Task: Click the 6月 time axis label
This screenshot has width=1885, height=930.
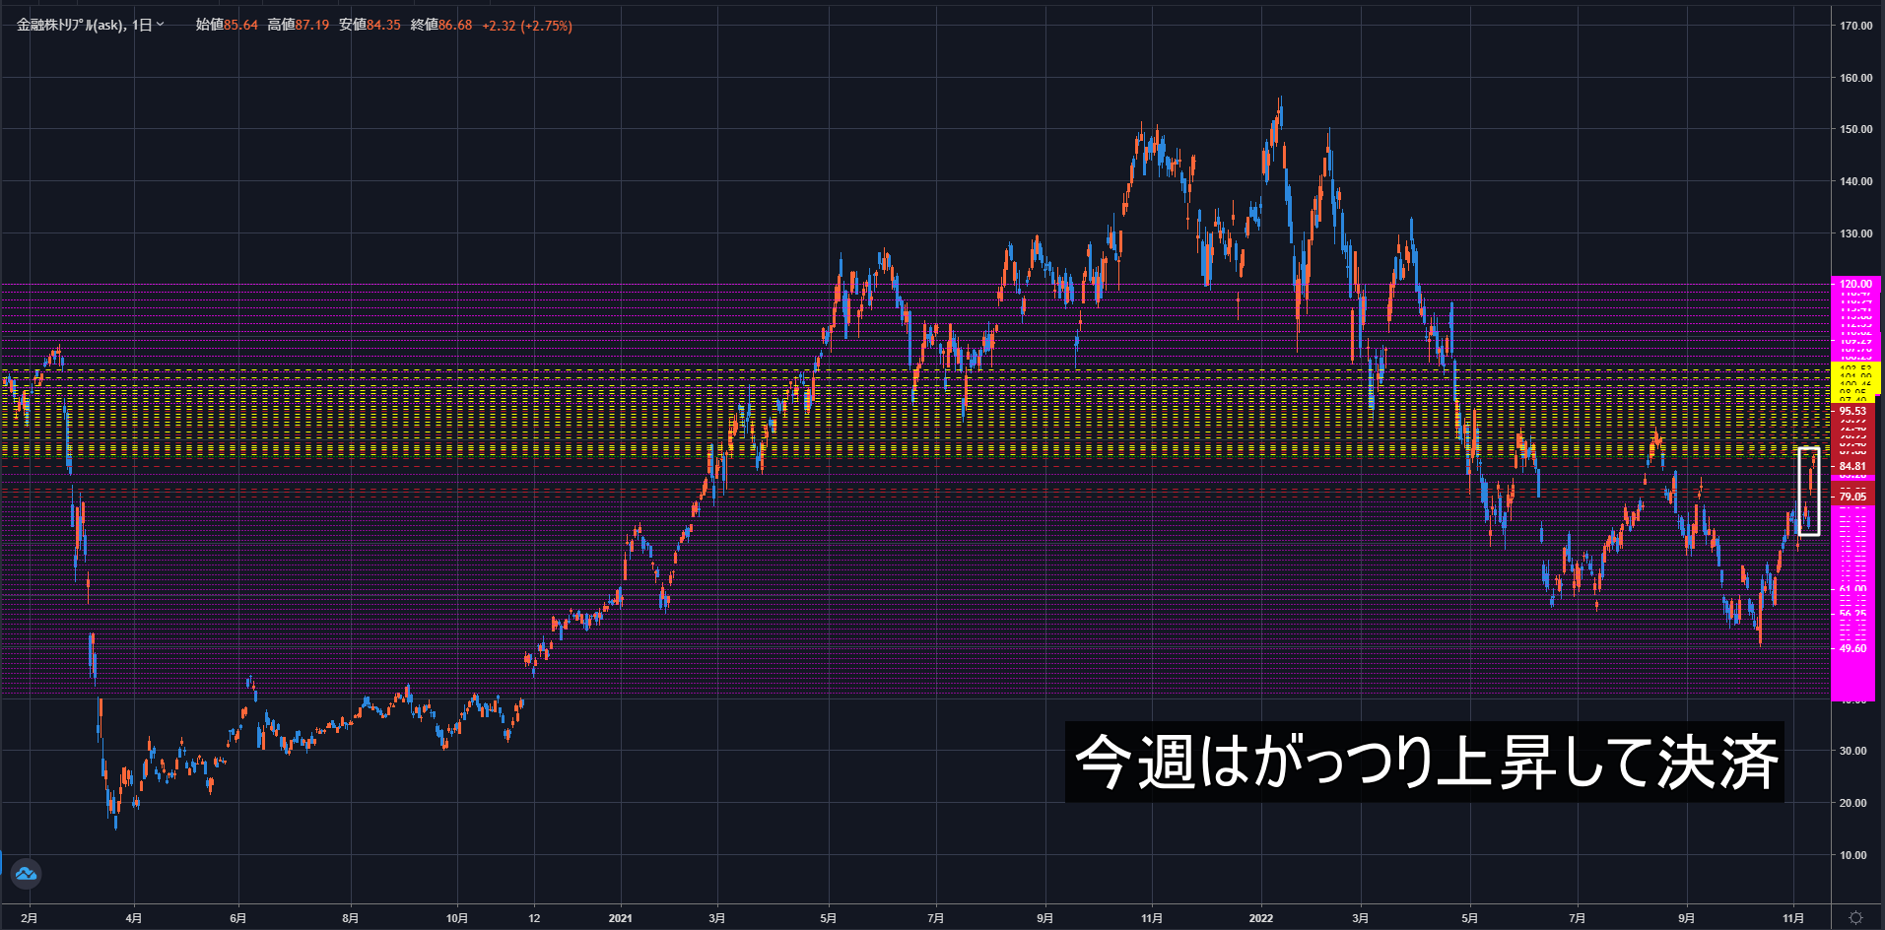Action: point(238,918)
